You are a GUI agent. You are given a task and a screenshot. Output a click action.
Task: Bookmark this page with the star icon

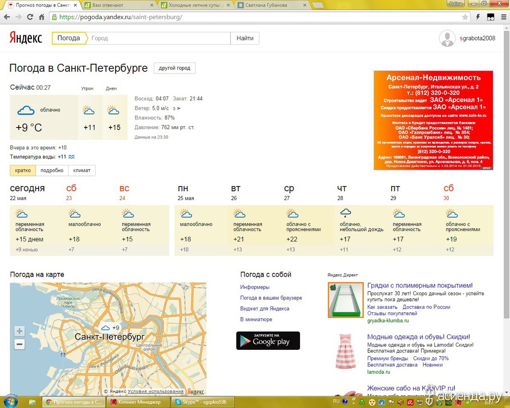pos(465,17)
